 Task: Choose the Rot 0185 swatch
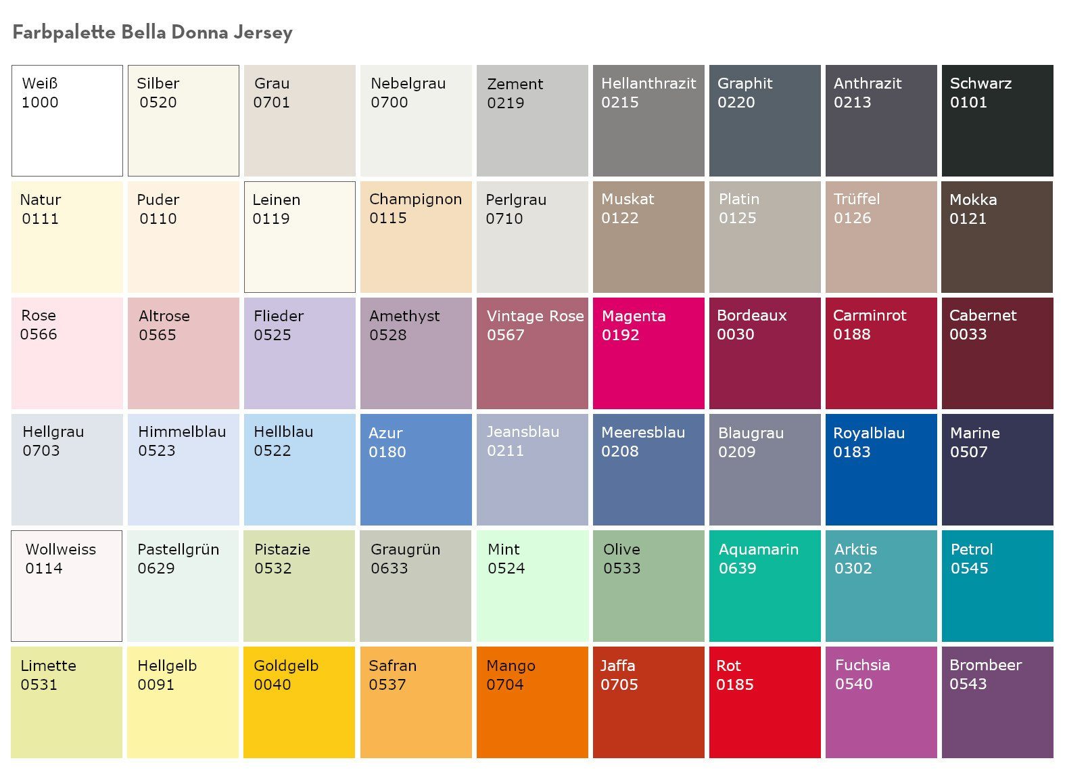coord(764,702)
